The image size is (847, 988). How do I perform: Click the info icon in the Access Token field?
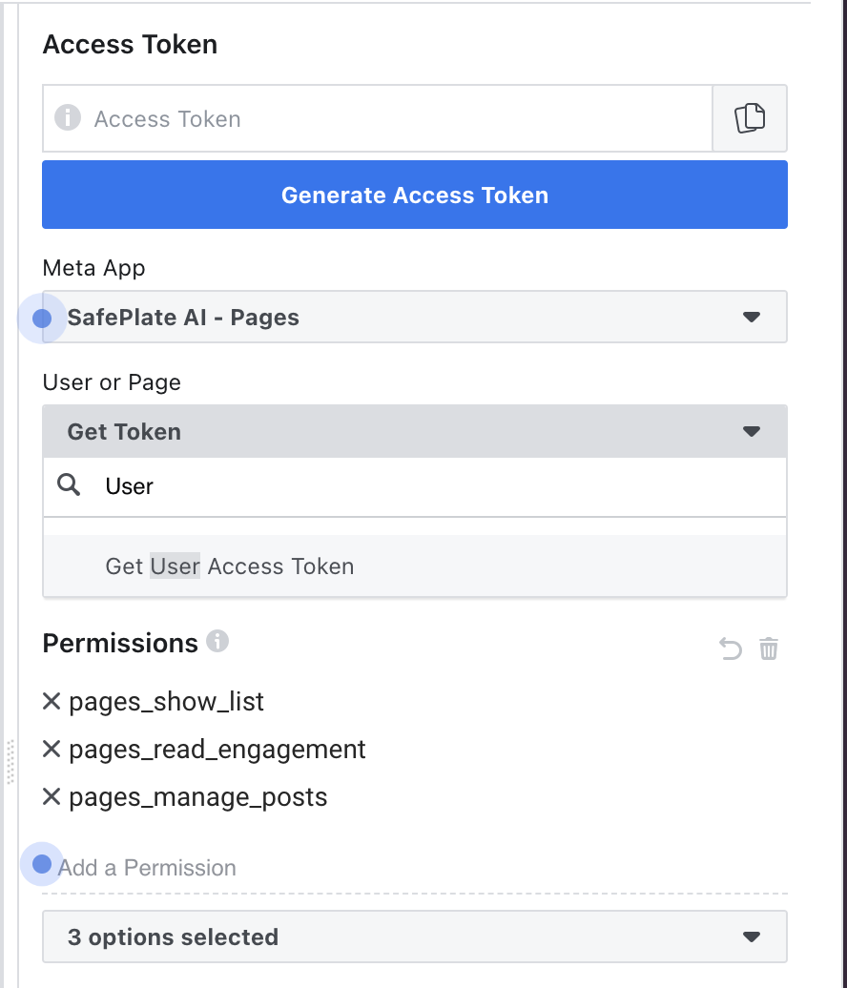(68, 118)
